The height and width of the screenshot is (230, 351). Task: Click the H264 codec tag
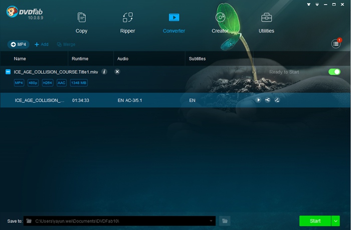[48, 83]
